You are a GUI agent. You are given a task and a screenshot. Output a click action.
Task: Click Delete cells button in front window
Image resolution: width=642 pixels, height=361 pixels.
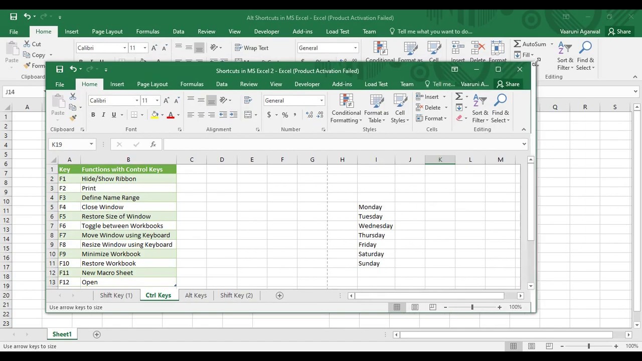point(428,107)
